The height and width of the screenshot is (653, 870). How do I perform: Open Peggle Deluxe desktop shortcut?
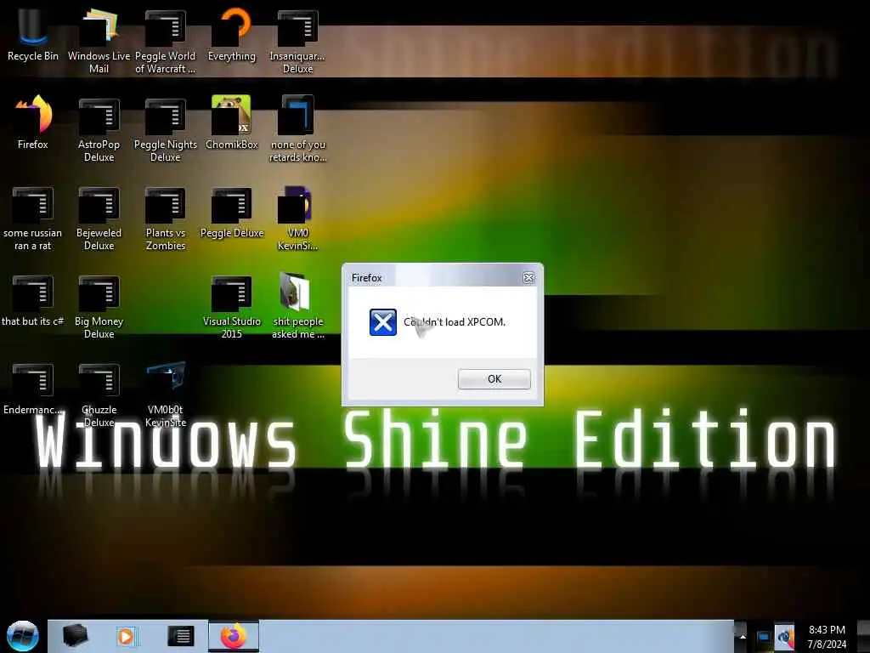coord(232,212)
